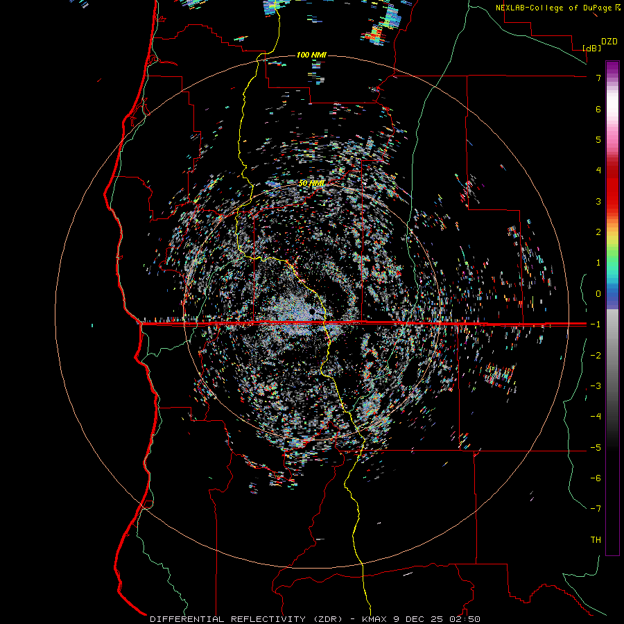This screenshot has width=624, height=624.
Task: Click the 50 NMI range ring label
Action: pyautogui.click(x=311, y=183)
